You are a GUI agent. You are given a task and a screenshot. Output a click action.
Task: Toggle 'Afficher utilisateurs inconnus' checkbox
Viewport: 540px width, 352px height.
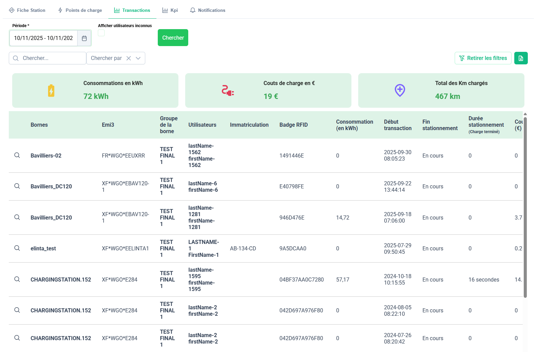[101, 33]
